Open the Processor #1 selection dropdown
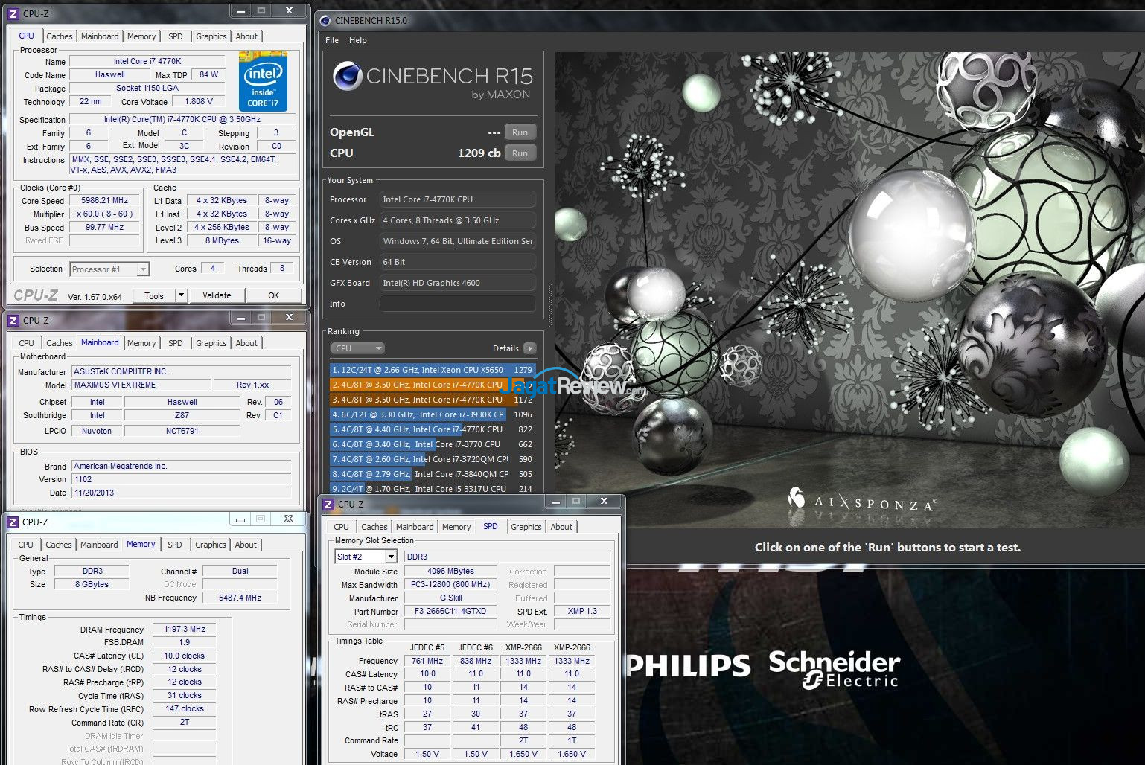The image size is (1145, 765). click(x=142, y=269)
